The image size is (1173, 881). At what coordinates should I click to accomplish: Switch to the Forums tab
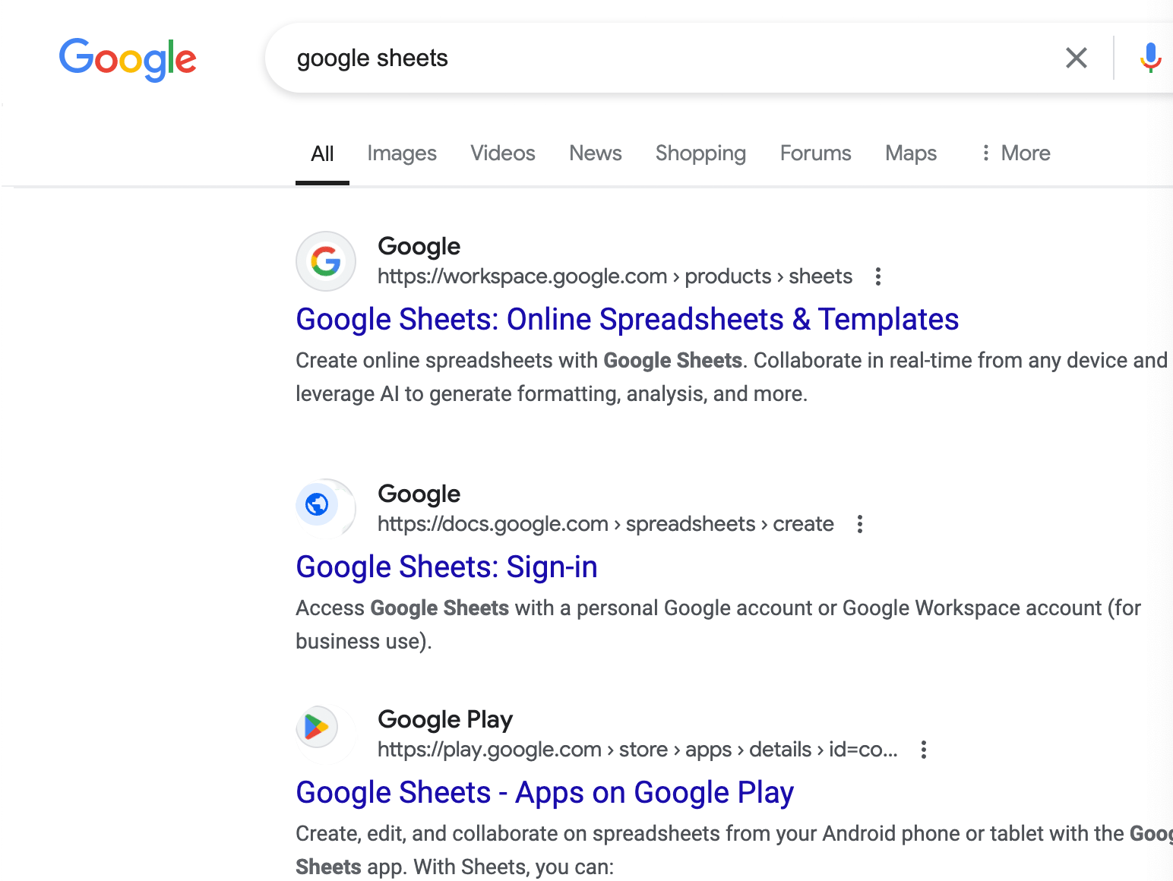(814, 153)
